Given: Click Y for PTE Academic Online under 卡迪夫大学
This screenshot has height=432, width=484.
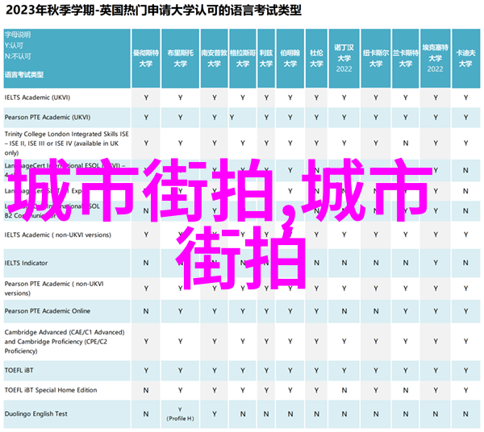Looking at the screenshot, I should point(465,311).
